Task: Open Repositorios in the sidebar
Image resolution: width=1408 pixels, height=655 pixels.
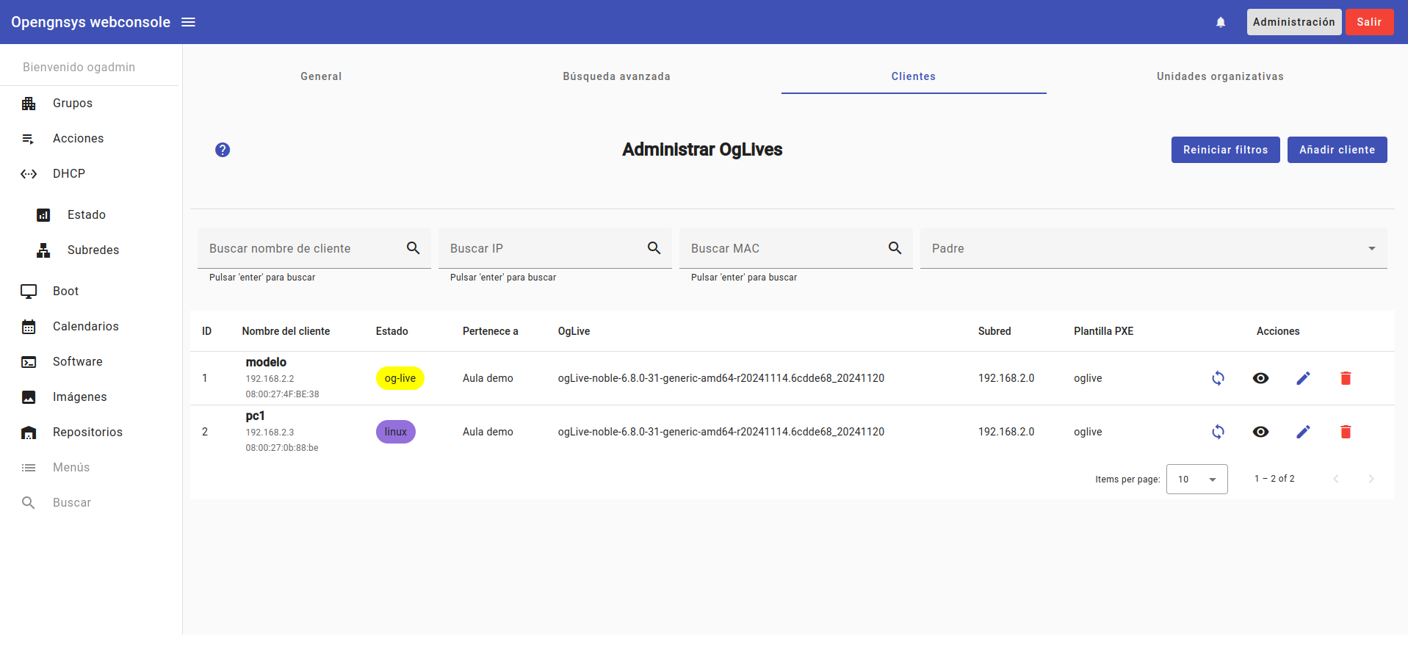Action: click(87, 433)
